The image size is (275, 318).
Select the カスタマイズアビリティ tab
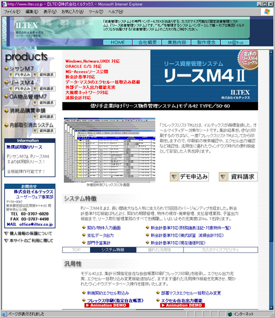coord(220,250)
